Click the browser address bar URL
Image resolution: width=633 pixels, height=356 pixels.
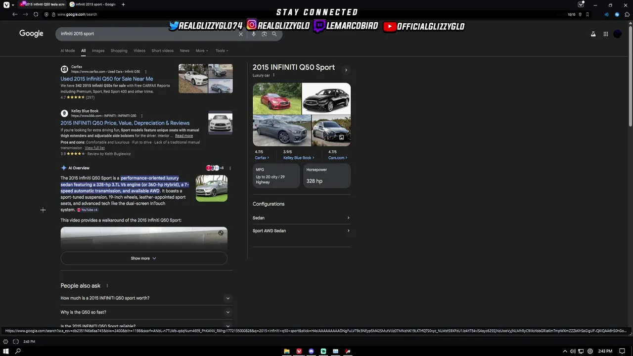click(77, 14)
